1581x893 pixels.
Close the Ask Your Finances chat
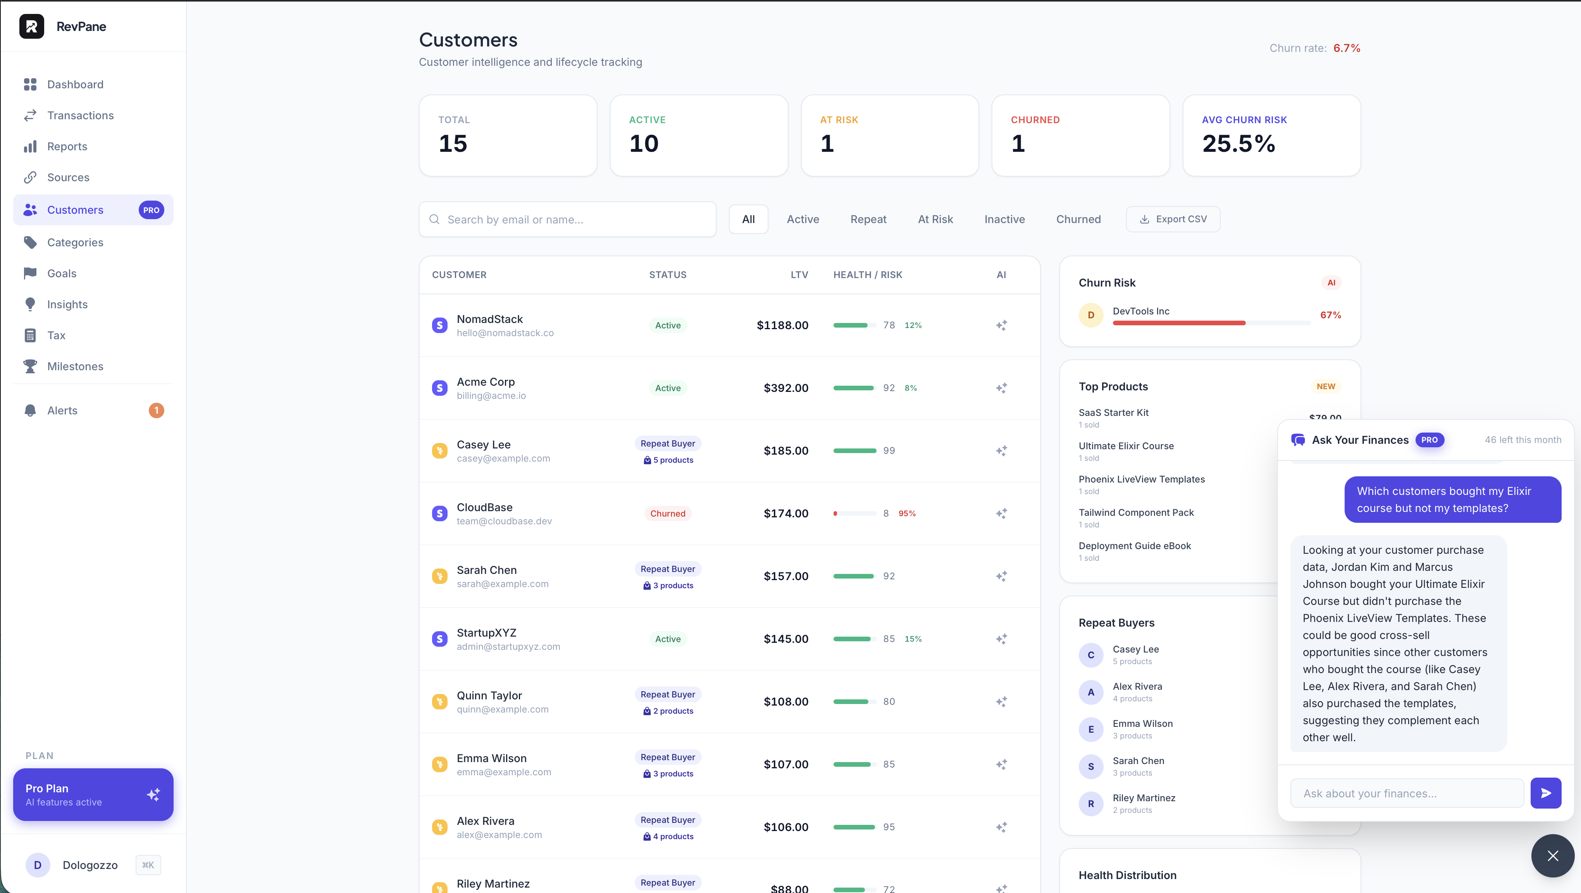pos(1552,855)
